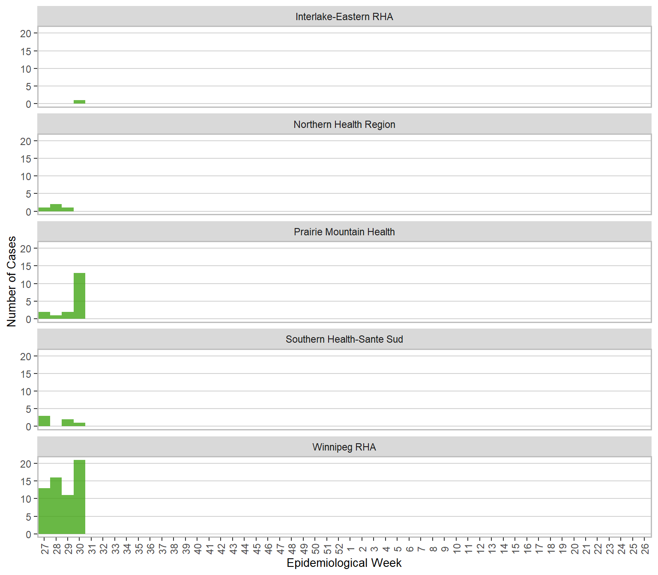Click the week 30 bar in Interlake-Eastern RHA

point(79,102)
